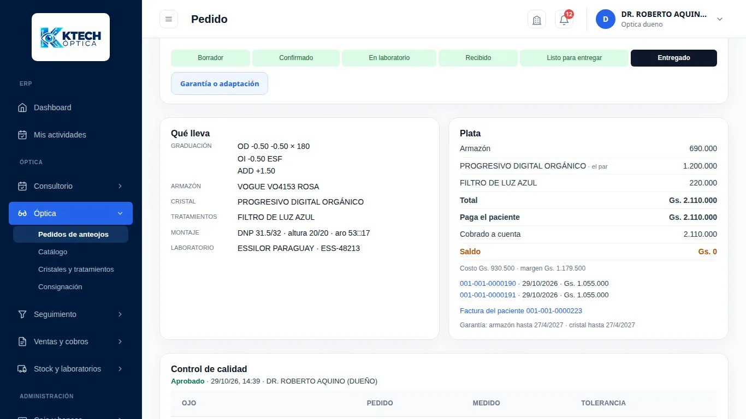This screenshot has width=746, height=419.
Task: Click the Paga el paciente row label
Action: [490, 217]
